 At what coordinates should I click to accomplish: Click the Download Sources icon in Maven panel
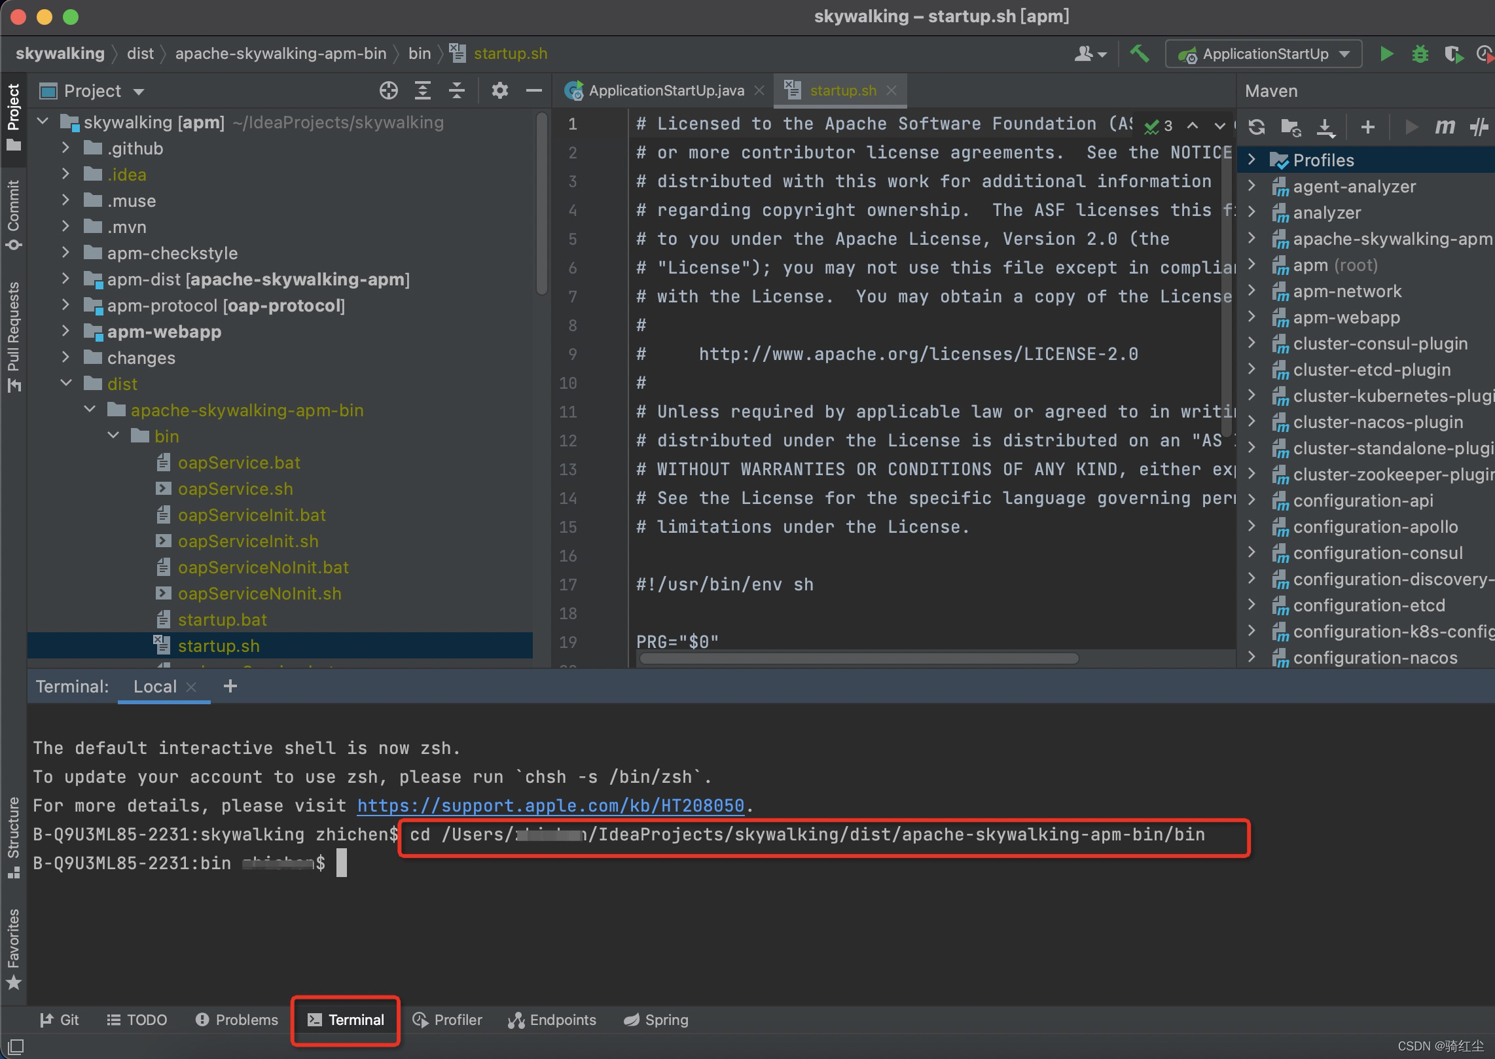coord(1325,127)
